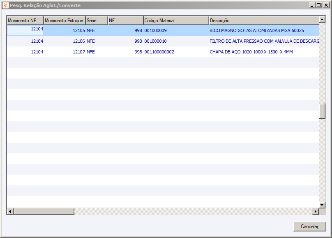This screenshot has width=332, height=238.
Task: Click the Movimento Estoque column header
Action: pyautogui.click(x=65, y=20)
